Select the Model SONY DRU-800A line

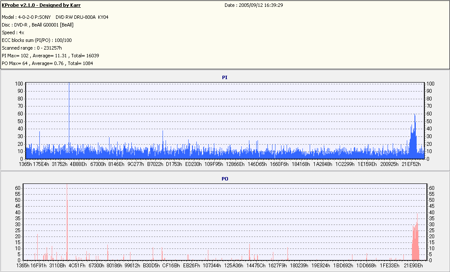(55, 17)
